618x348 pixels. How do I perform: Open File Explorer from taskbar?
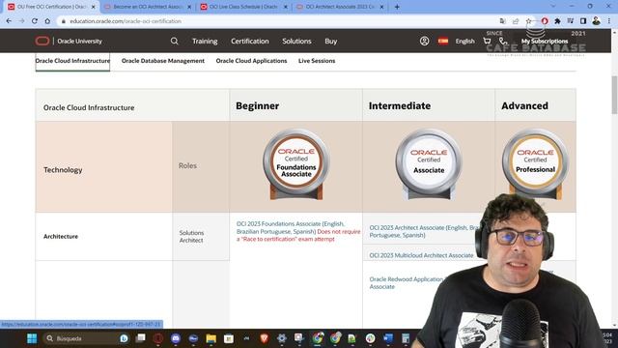click(211, 338)
